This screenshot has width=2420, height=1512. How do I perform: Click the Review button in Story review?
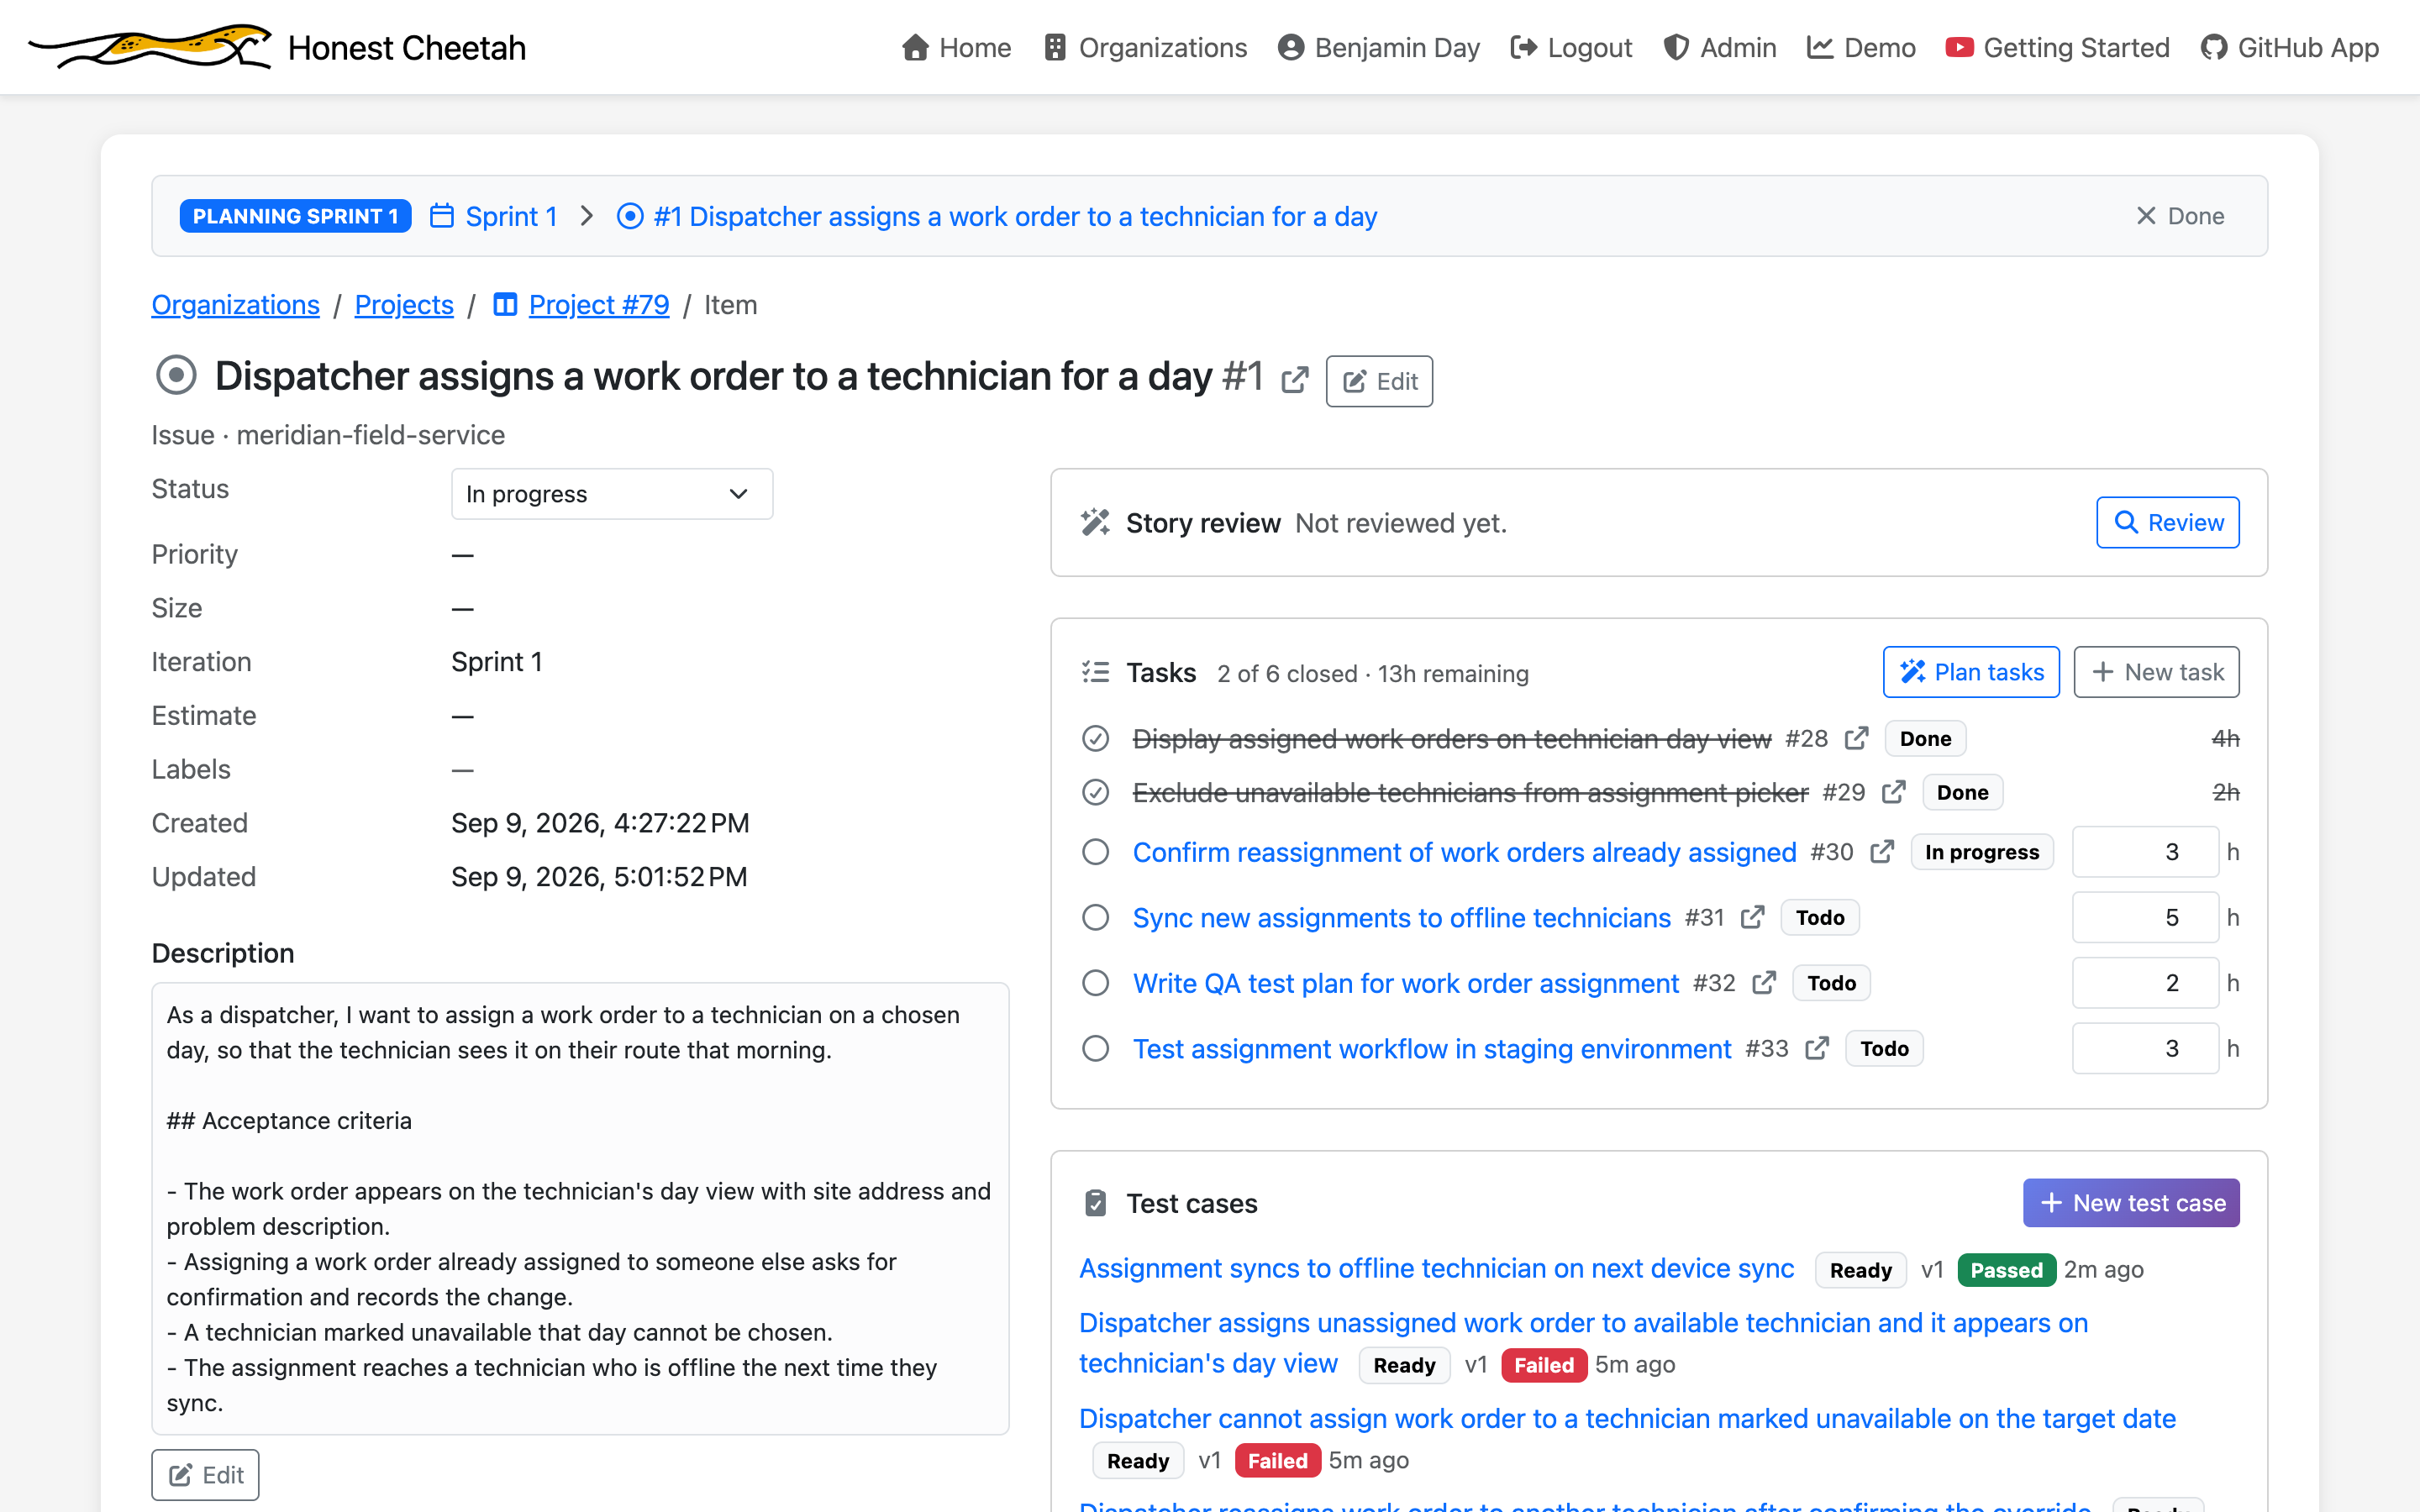pos(2167,522)
